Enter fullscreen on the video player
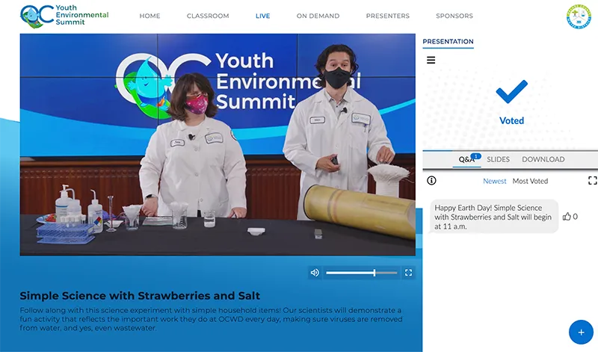This screenshot has width=598, height=352. 408,272
